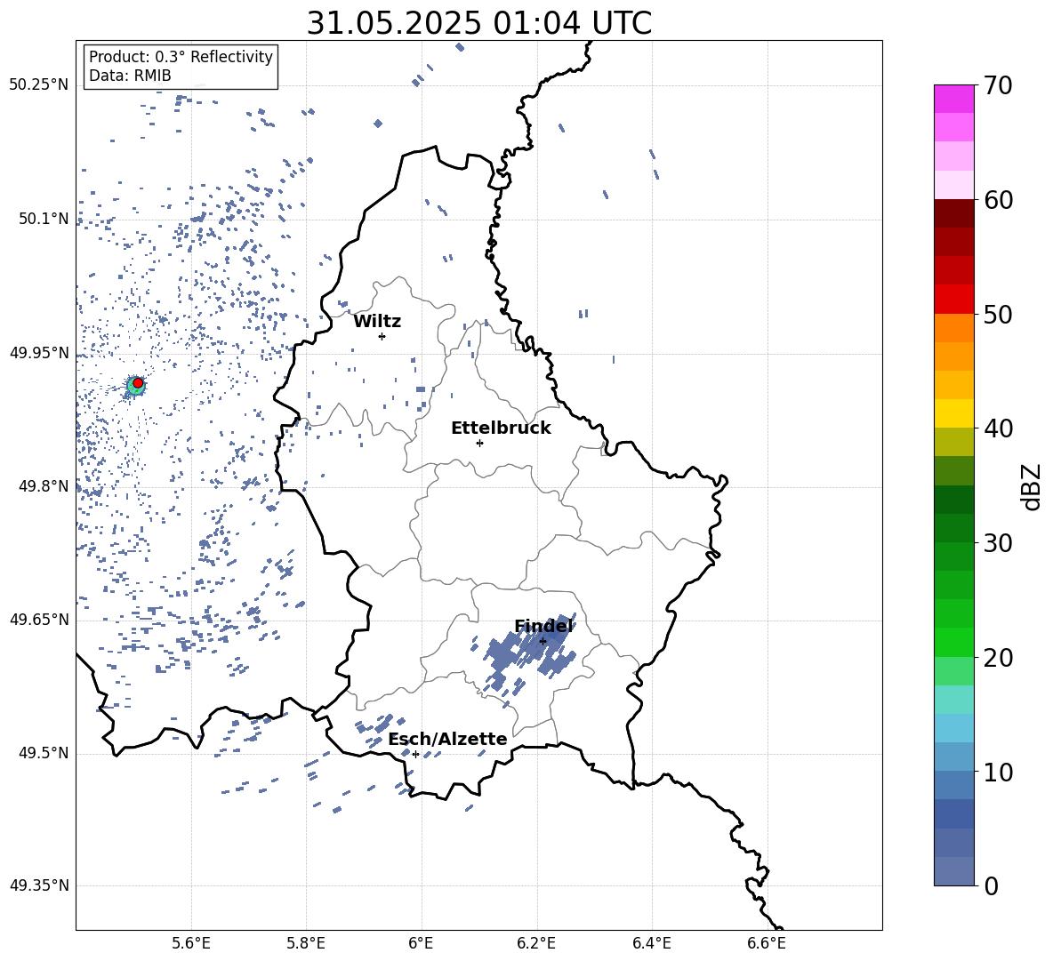Image resolution: width=1053 pixels, height=961 pixels.
Task: Click the Esch/Alzette cross marker
Action: pyautogui.click(x=415, y=754)
